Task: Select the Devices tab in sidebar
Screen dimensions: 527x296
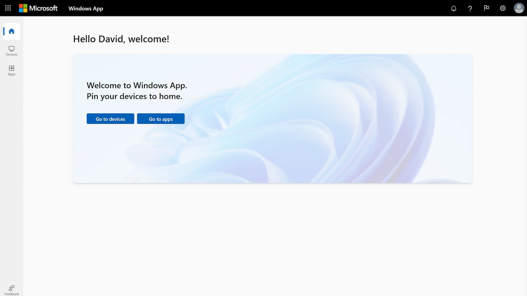Action: (11, 51)
